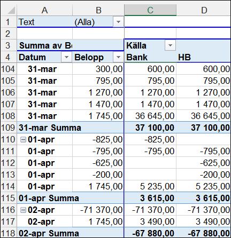Click the '300,00' cell in row 104
Image resolution: width=231 pixels, height=238 pixels.
[98, 69]
